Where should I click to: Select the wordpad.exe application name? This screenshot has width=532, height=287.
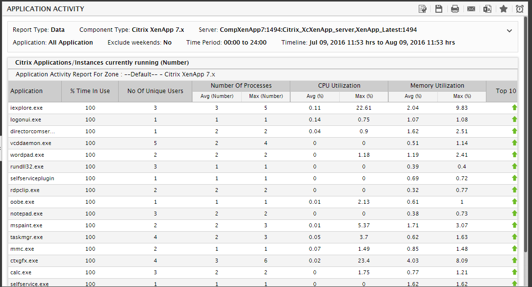pyautogui.click(x=27, y=155)
